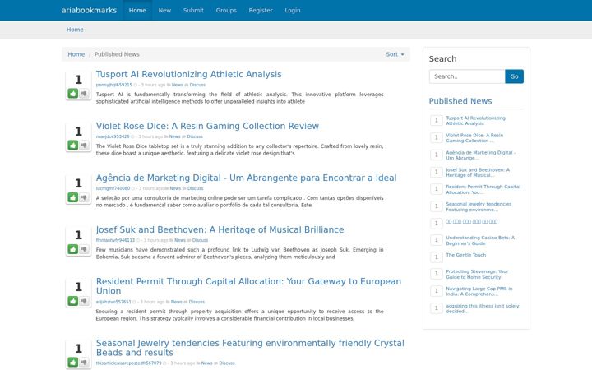592x370 pixels.
Task: Open sidebar link Navigating Large Cap PMS in India
Action: pos(479,291)
